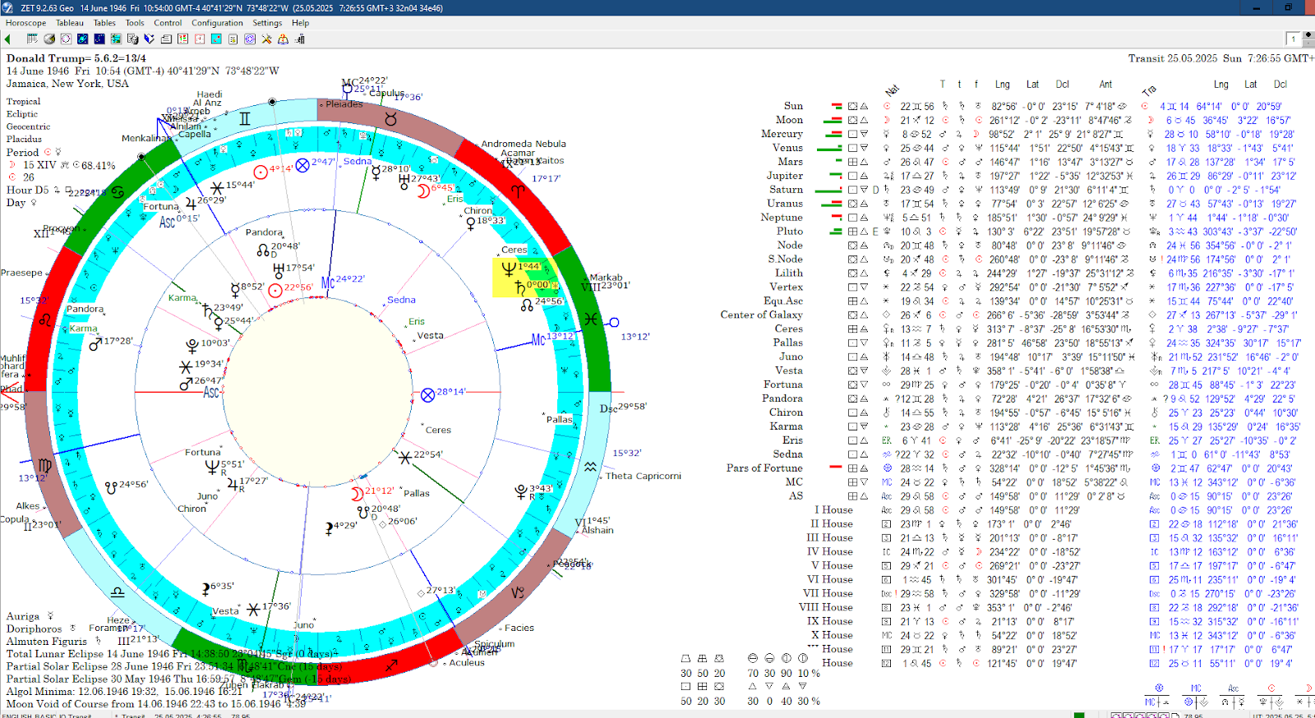Open the Tools menu
This screenshot has height=718, width=1315.
[x=135, y=23]
